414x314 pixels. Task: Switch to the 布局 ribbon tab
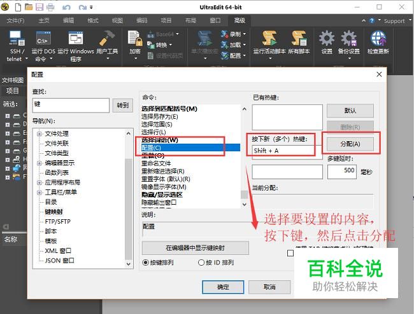(190, 20)
